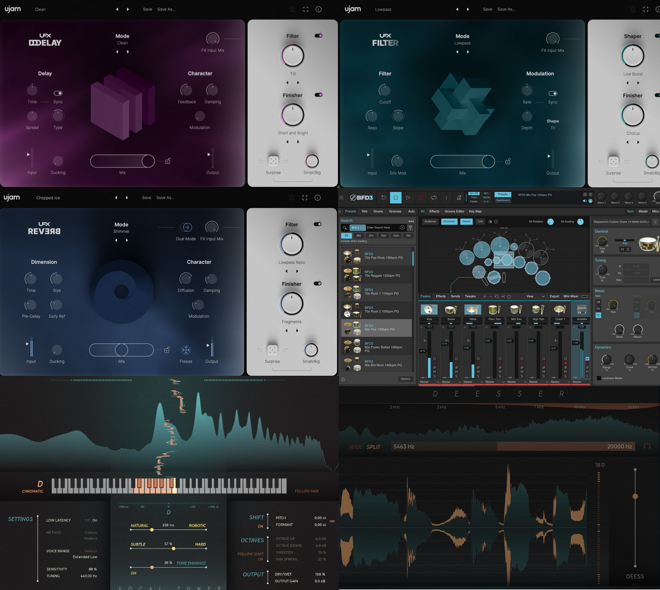The width and height of the screenshot is (660, 590).
Task: Click the funnel filter icon in BFD3 search
Action: pos(410,228)
